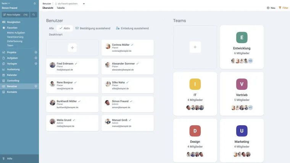Open the Filter button at top right
This screenshot has width=290, height=163.
tap(284, 8)
